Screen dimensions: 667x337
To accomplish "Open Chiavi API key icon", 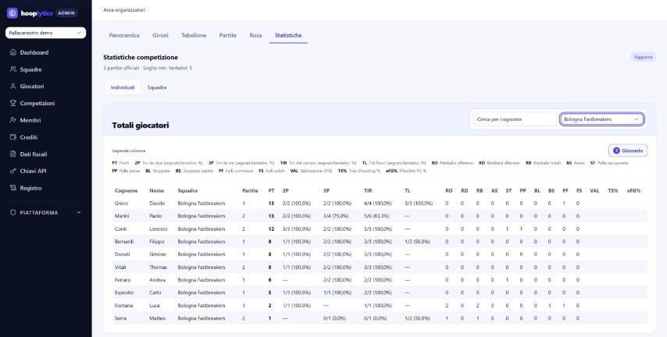I will (12, 172).
